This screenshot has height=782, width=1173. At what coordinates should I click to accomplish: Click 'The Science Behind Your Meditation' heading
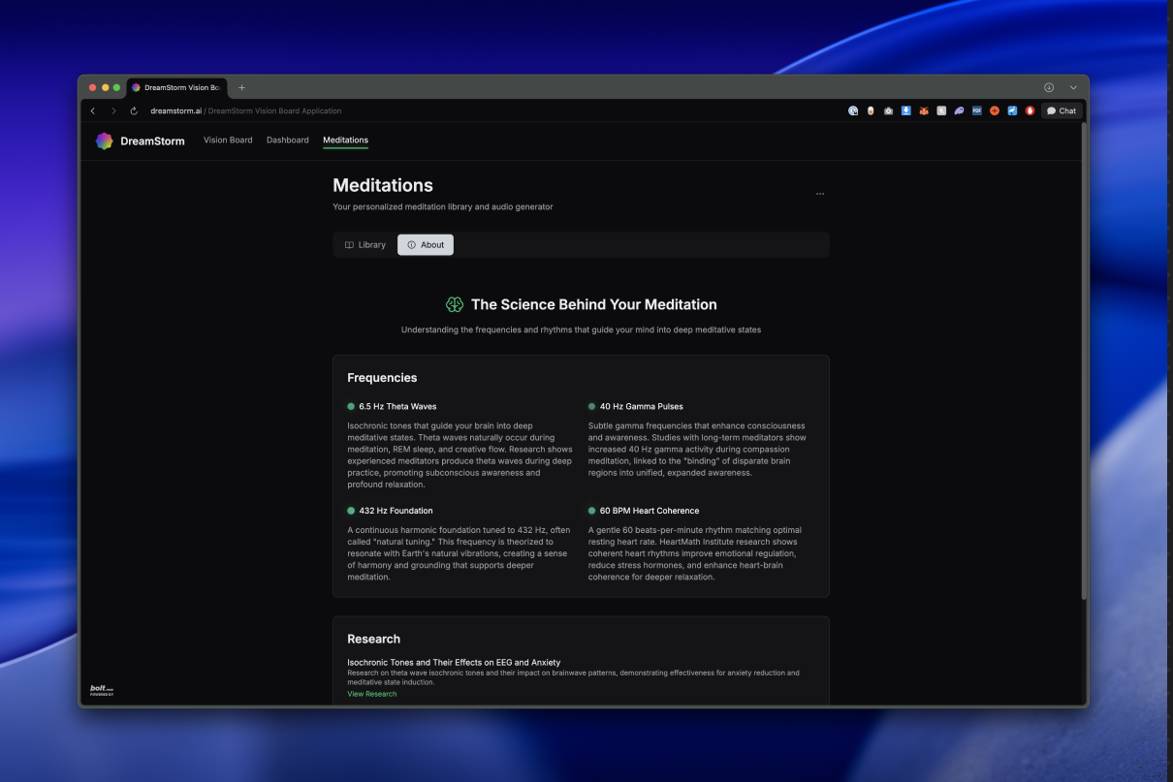point(594,304)
